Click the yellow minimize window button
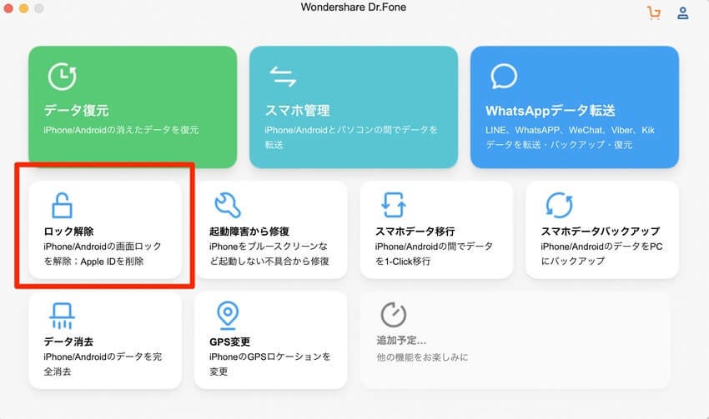Viewport: 709px width, 419px height. (23, 8)
